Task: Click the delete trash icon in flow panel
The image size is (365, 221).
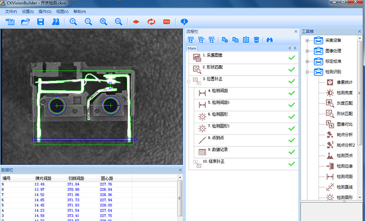Action: coord(256,40)
